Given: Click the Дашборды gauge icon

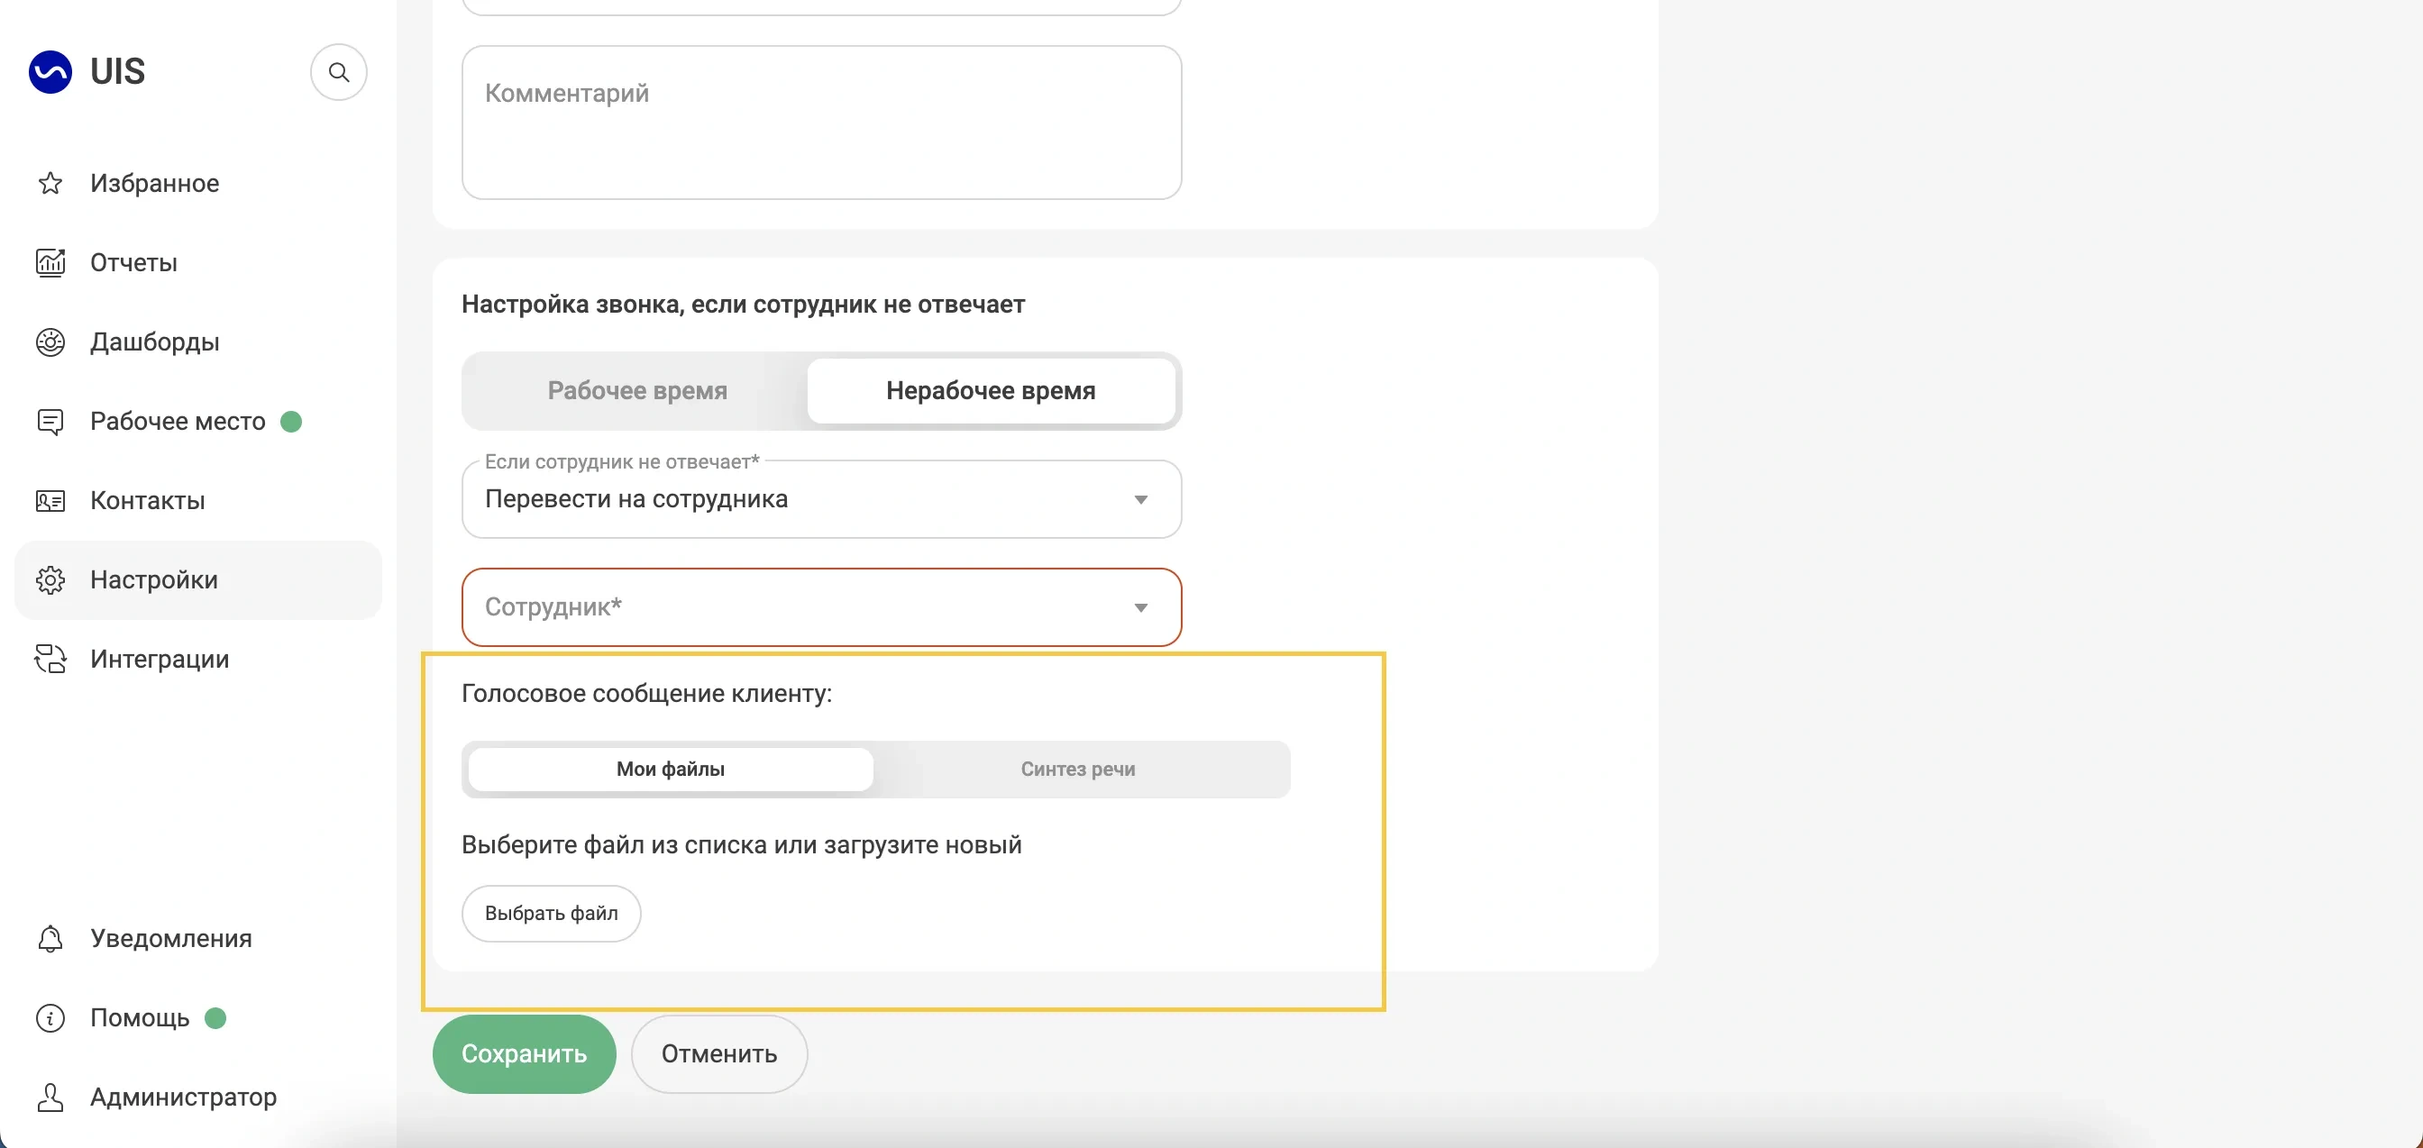Looking at the screenshot, I should coord(50,342).
